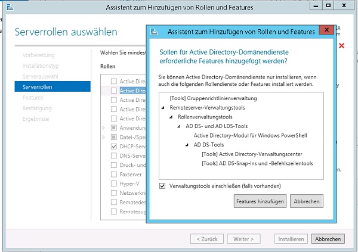This screenshot has width=358, height=252.
Task: Collapse AD DS- und AD LDS-Tools node
Action: click(x=179, y=126)
